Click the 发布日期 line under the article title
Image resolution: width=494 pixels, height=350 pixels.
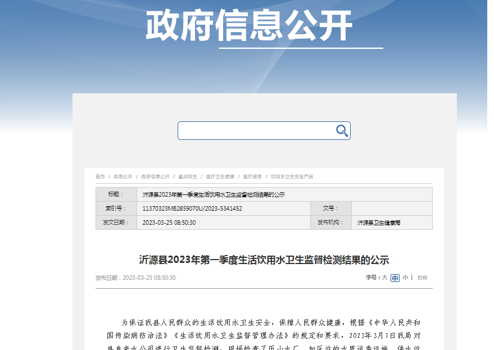click(135, 278)
